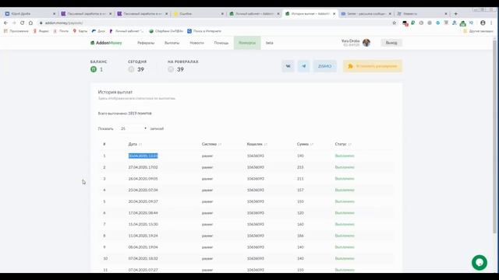Click the Яндекс bookmark
This screenshot has height=280, width=499.
41,31
